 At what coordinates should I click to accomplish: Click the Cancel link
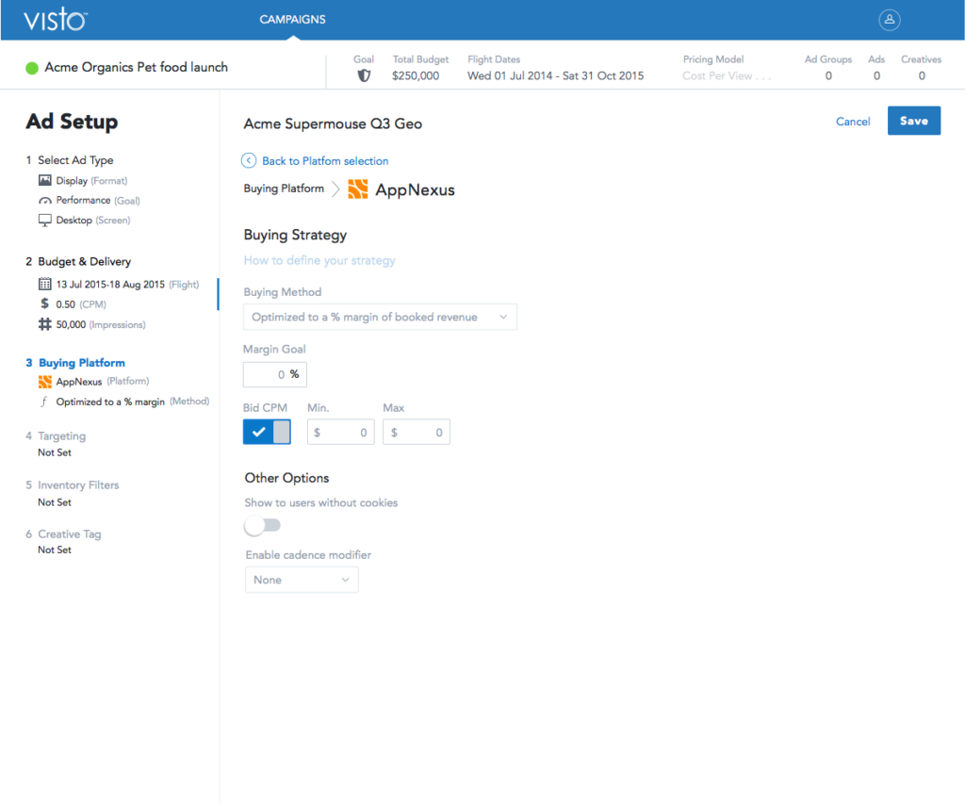point(853,122)
